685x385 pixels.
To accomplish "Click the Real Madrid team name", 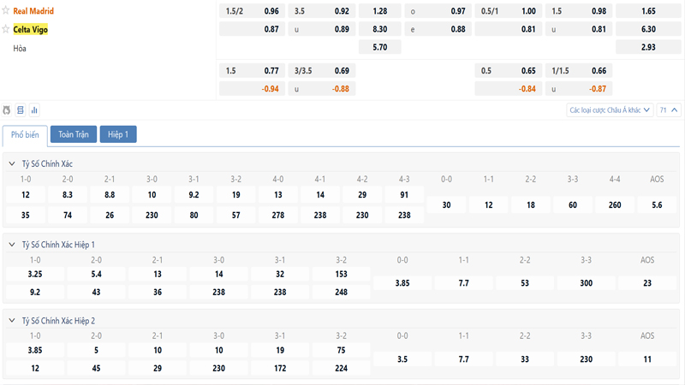I will [x=33, y=11].
